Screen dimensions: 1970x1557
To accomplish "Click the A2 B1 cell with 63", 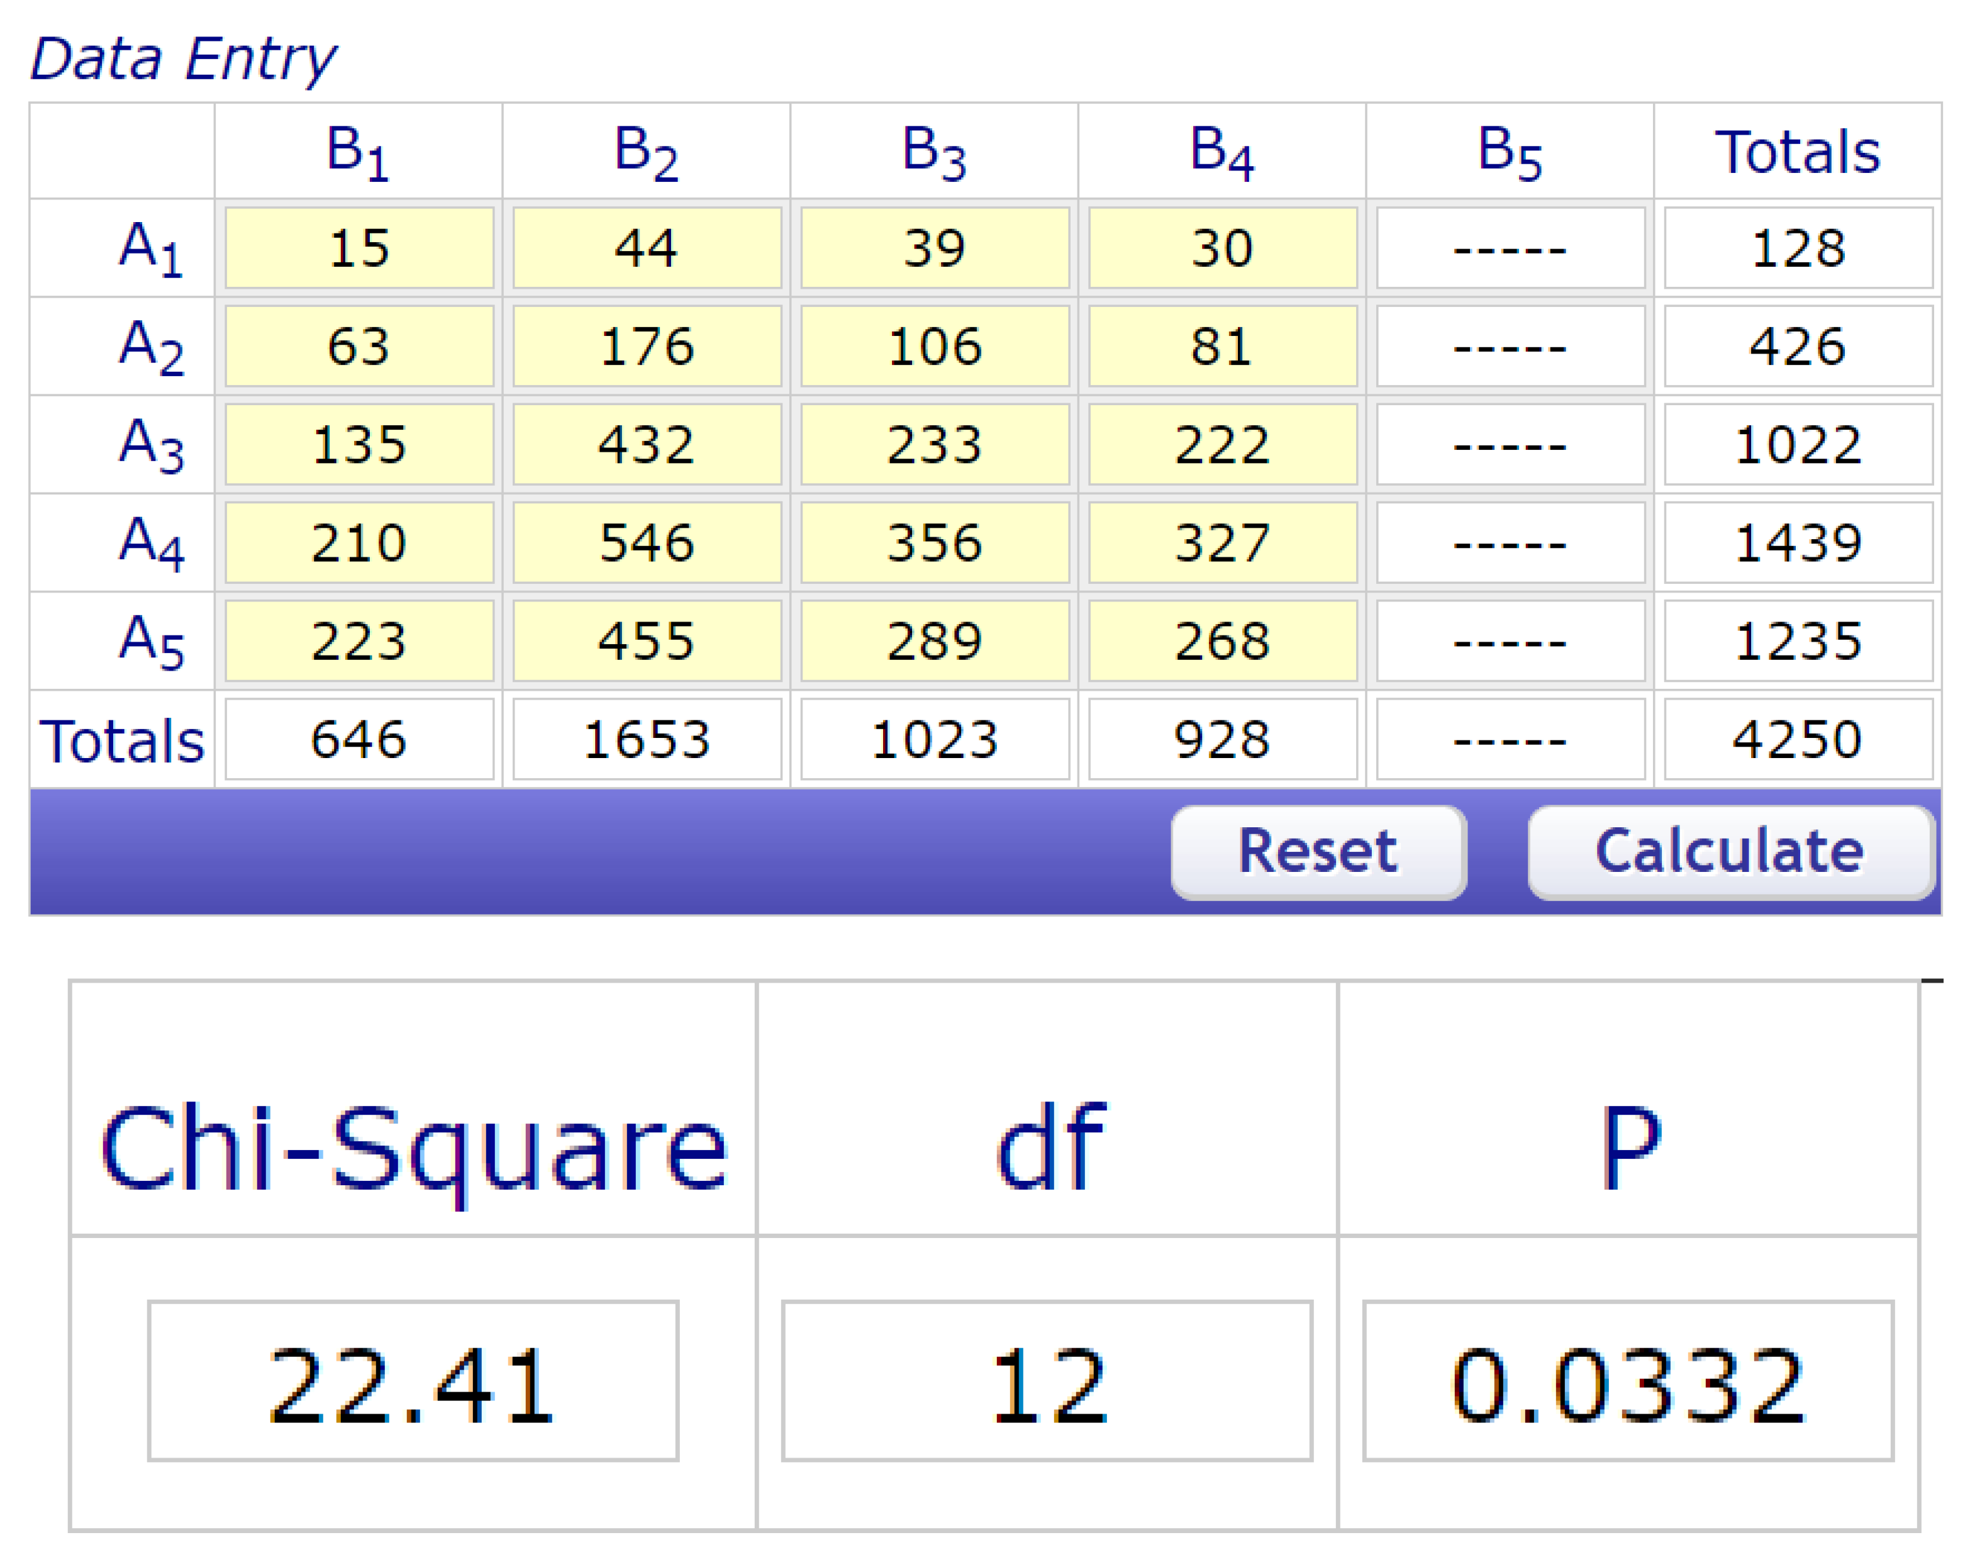I will click(359, 347).
